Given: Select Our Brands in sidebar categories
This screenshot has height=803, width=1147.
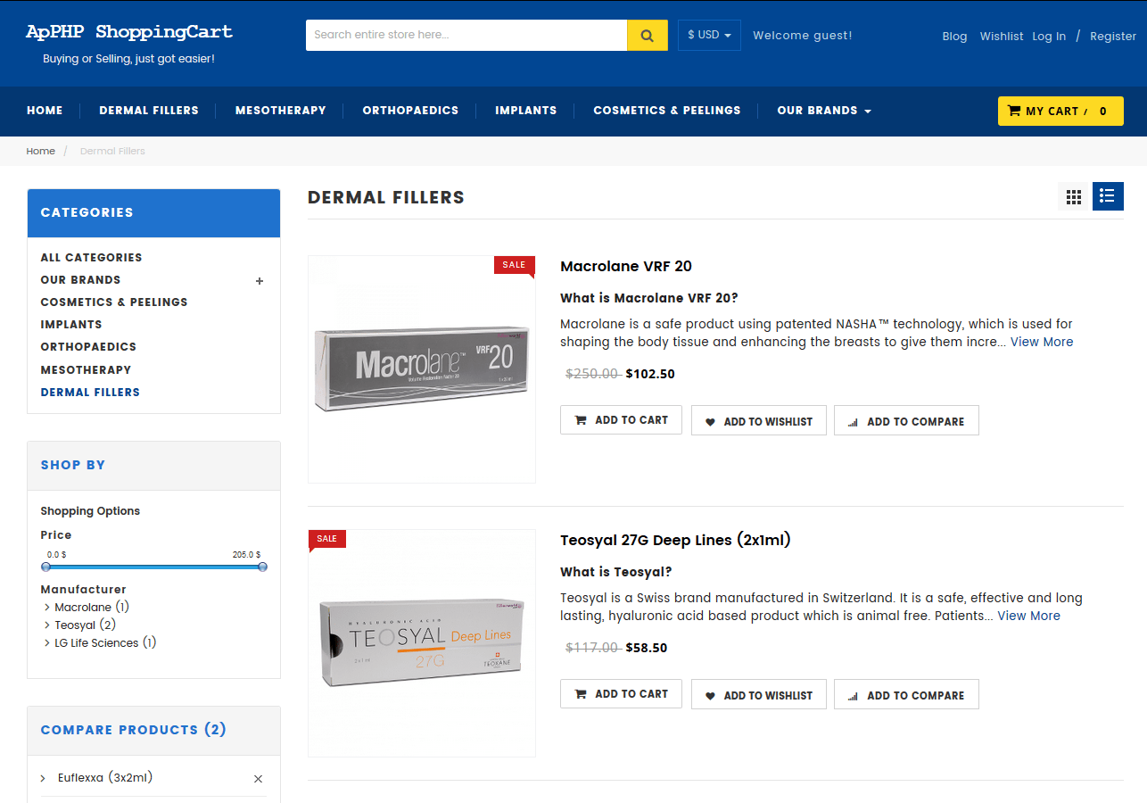Looking at the screenshot, I should point(80,280).
